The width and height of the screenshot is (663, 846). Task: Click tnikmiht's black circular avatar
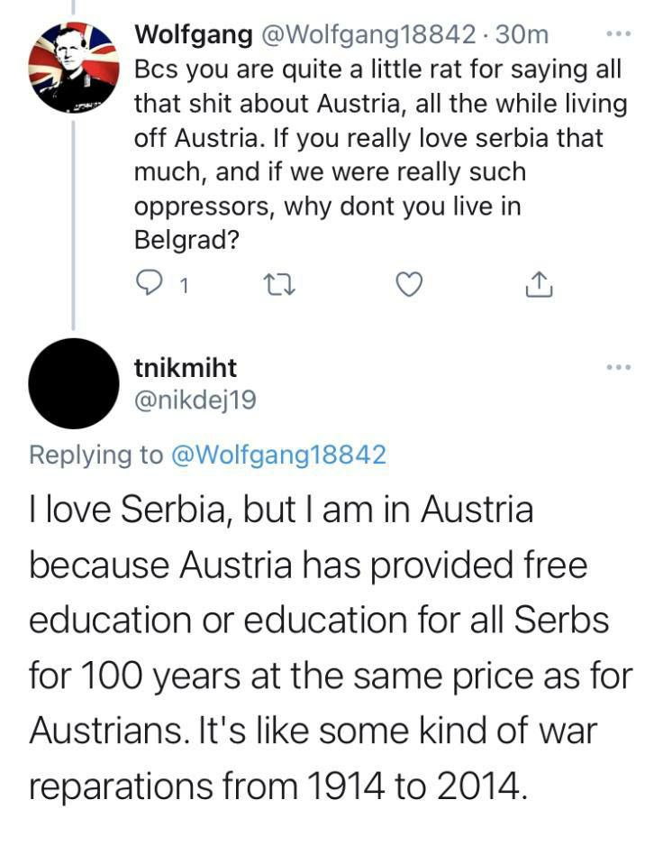pyautogui.click(x=74, y=383)
